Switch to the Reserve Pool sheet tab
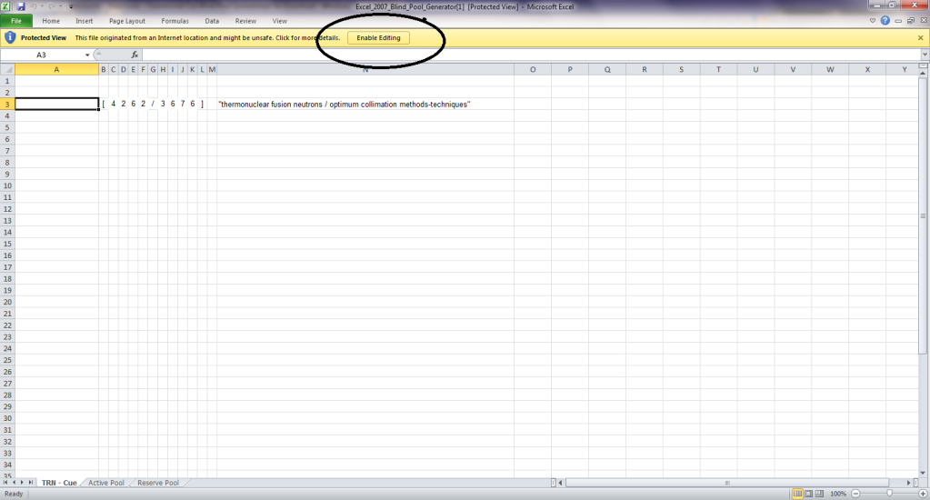The width and height of the screenshot is (930, 500). 158,483
